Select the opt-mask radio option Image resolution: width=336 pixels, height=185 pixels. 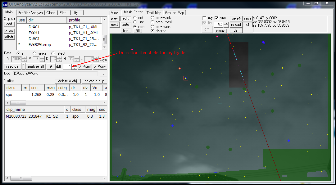tap(152, 18)
